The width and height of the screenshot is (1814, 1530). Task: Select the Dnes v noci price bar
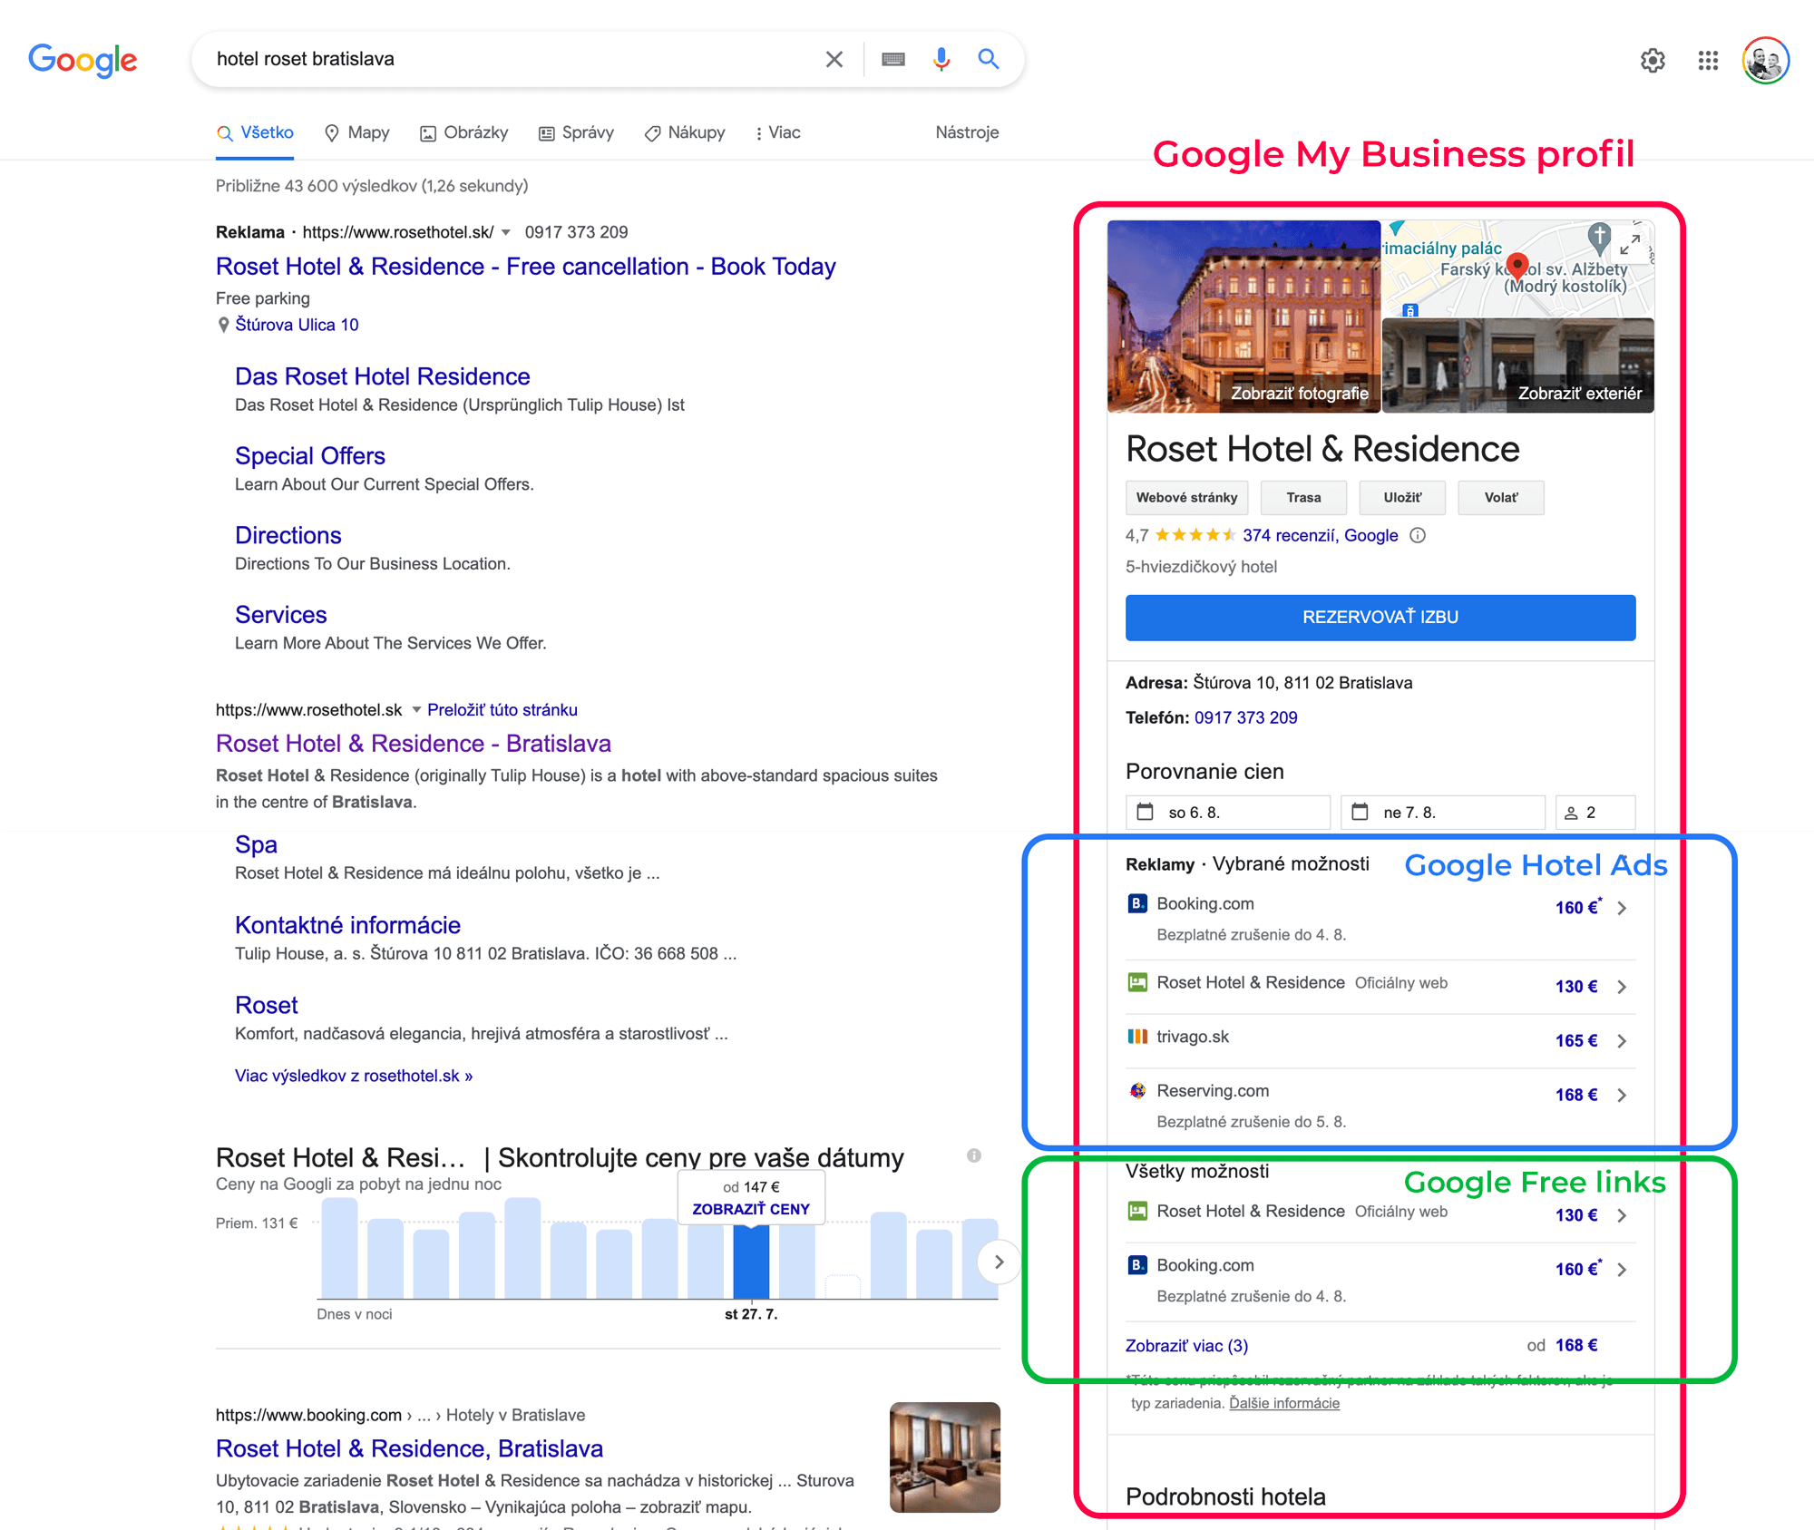pyautogui.click(x=339, y=1249)
